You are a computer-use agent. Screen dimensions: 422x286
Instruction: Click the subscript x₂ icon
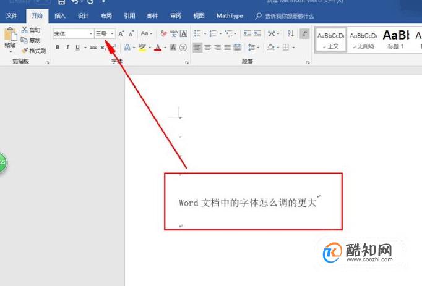pyautogui.click(x=103, y=48)
